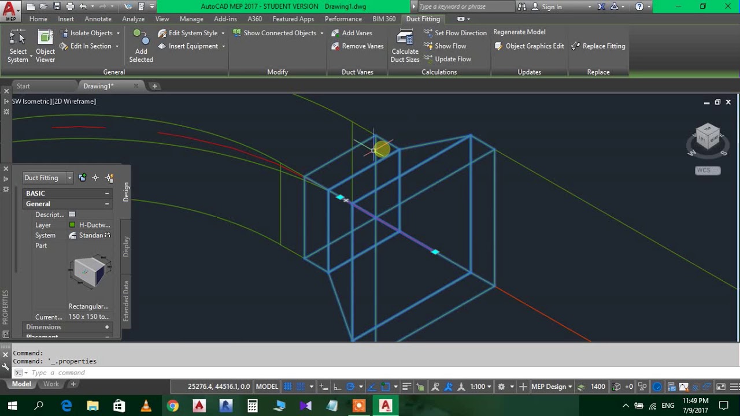Open Insert Equipment dropdown

coord(223,46)
